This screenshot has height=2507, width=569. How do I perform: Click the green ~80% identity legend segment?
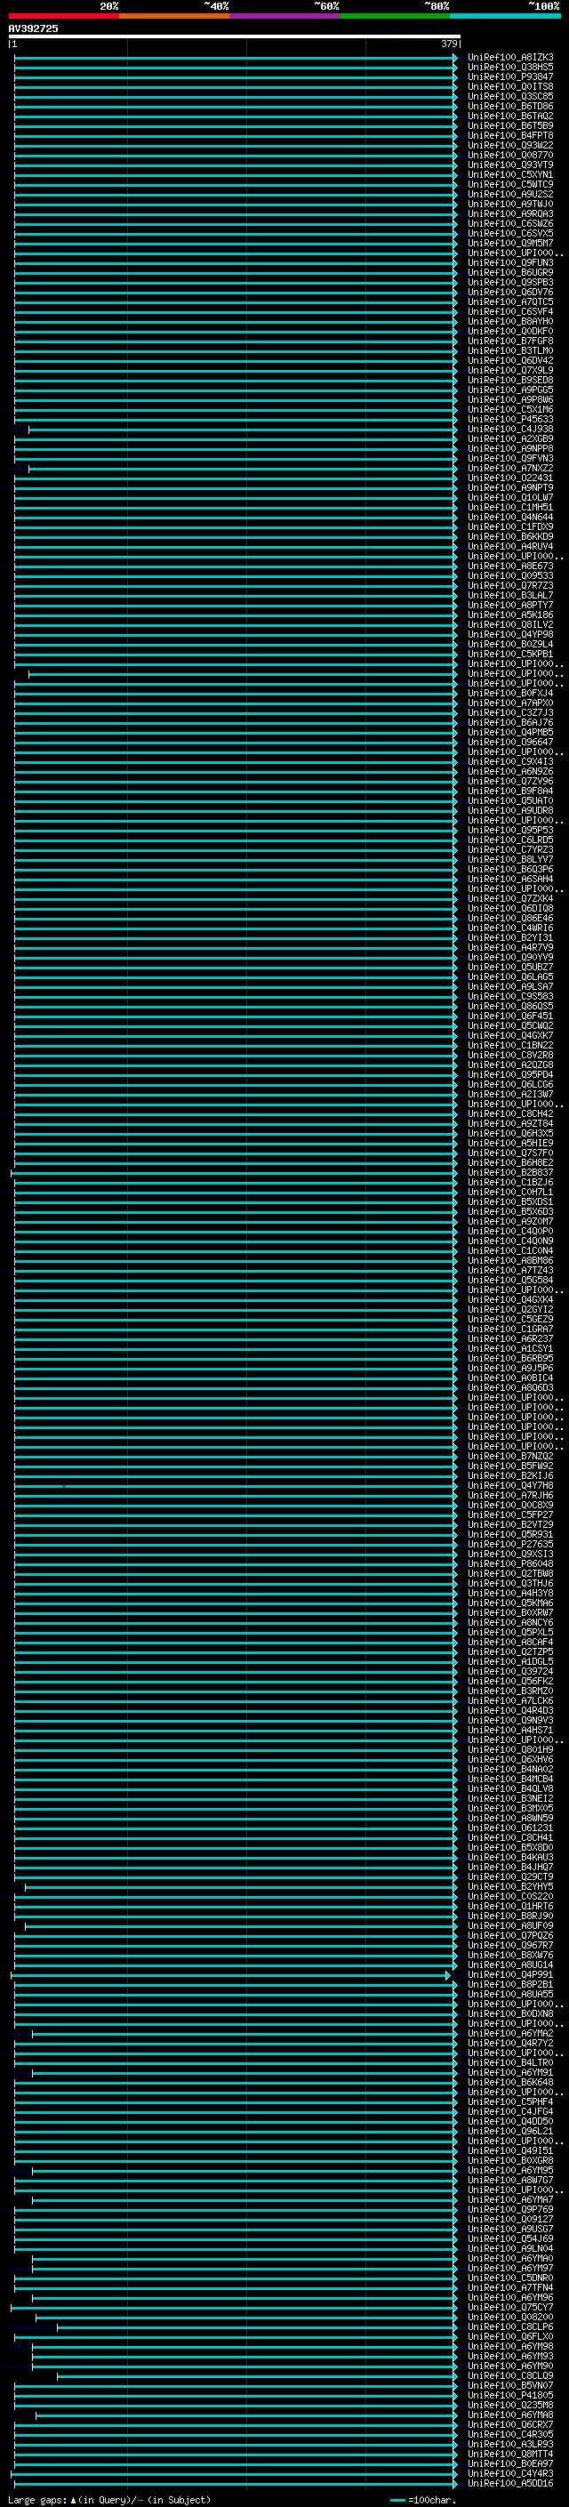395,16
